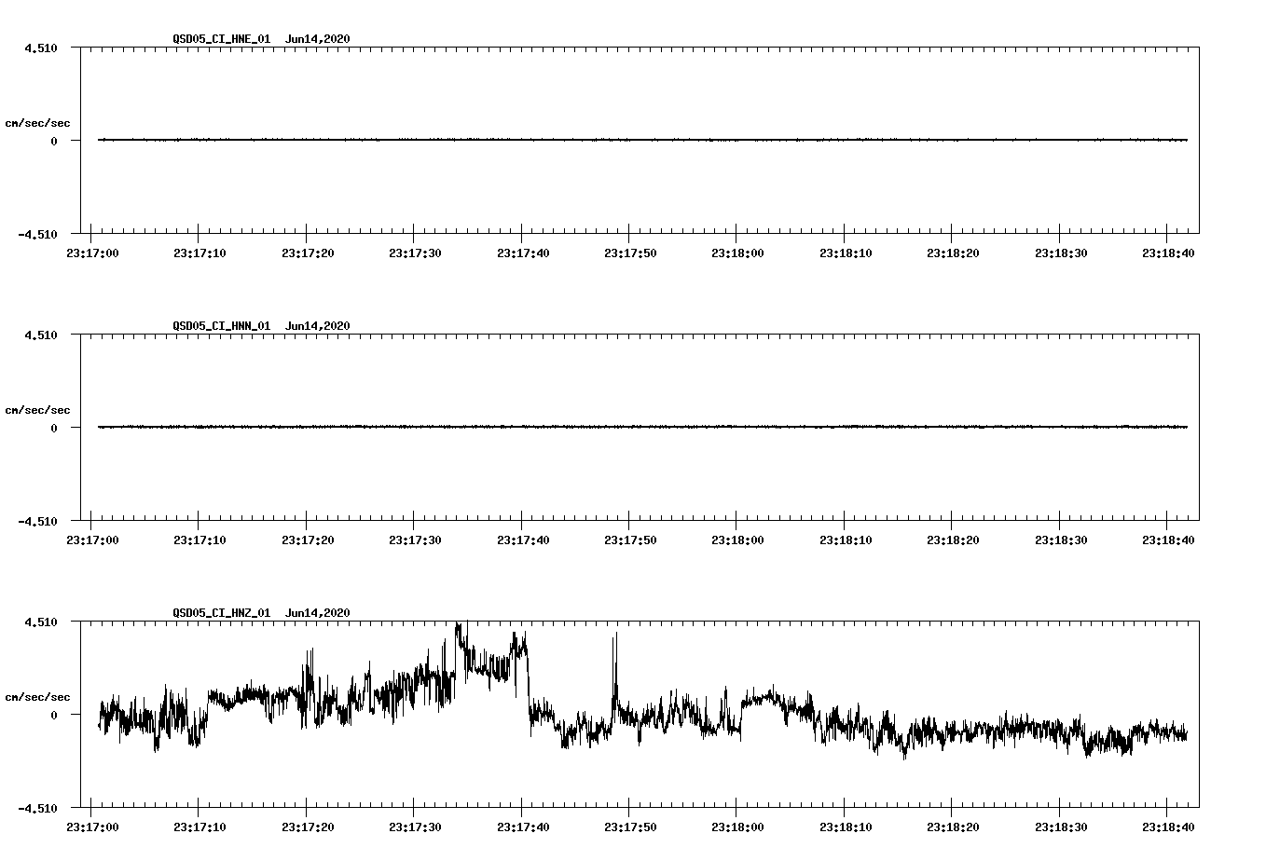
Task: Select 23:18:30 tick label under HNN plot
Action: click(x=1060, y=540)
